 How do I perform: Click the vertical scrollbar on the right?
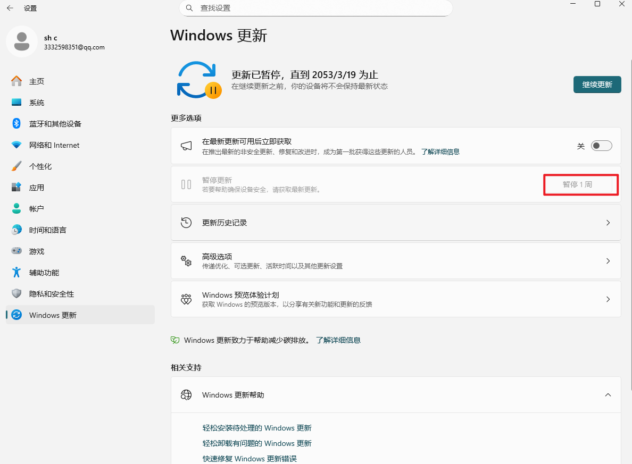(630, 225)
